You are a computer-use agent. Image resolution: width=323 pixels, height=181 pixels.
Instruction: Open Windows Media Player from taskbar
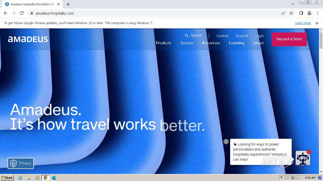point(37,178)
